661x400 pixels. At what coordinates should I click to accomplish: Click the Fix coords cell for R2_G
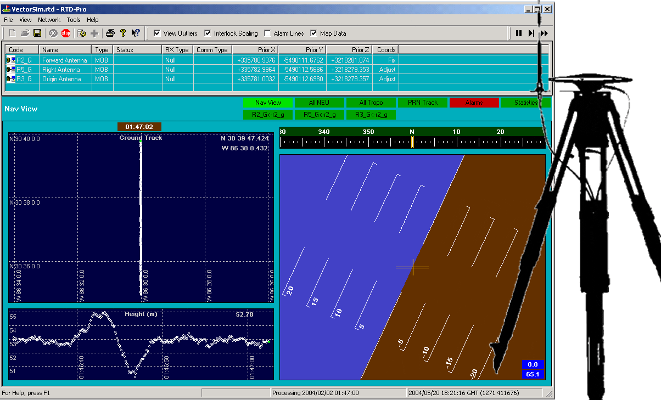pyautogui.click(x=385, y=60)
